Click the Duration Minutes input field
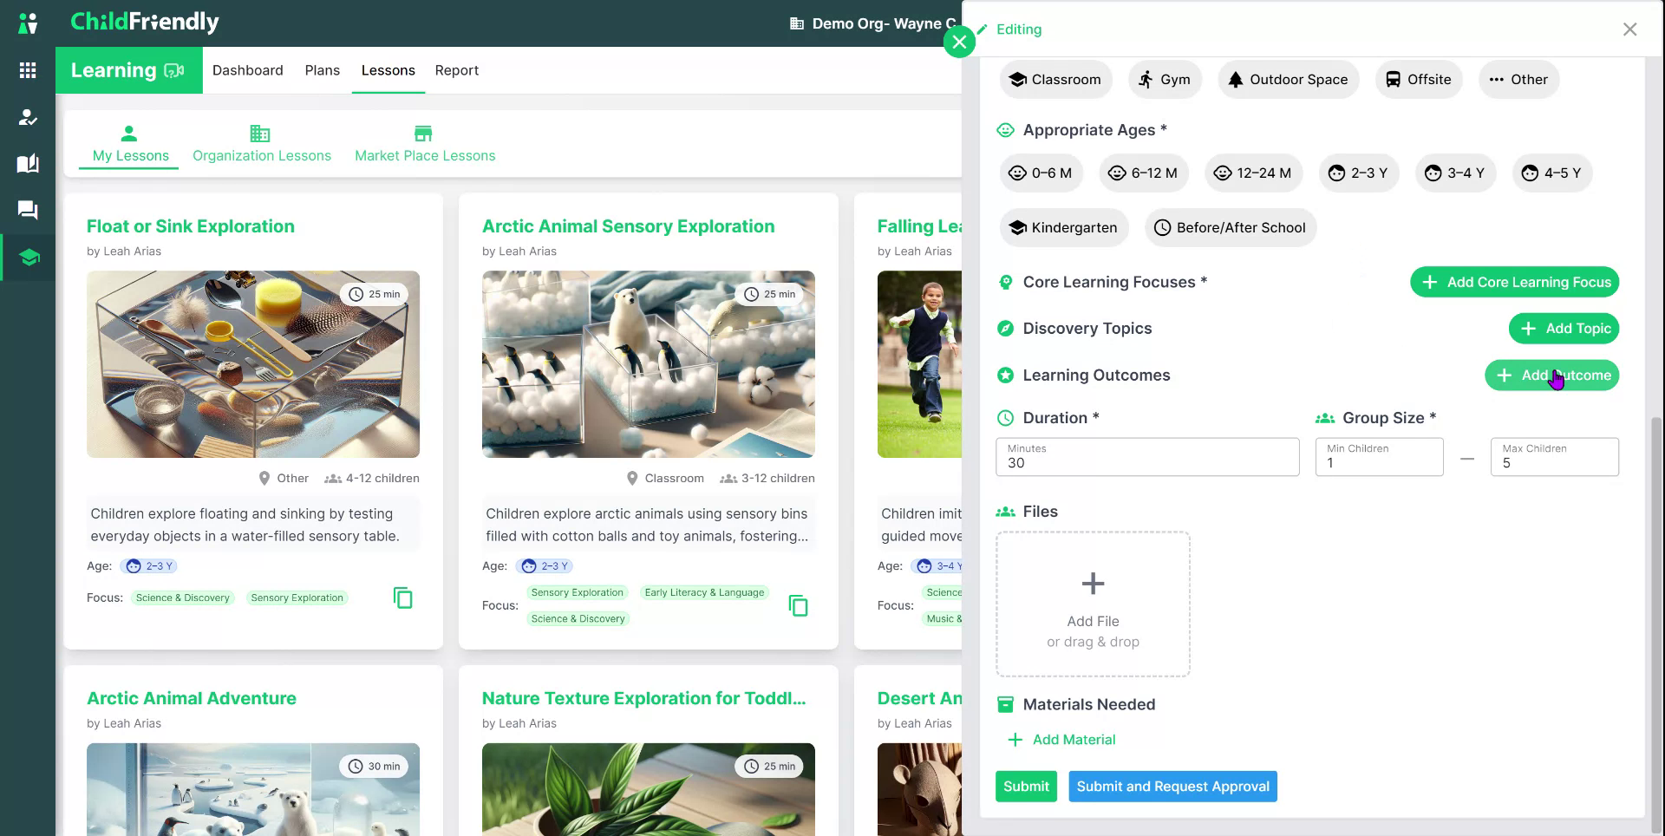Screen dimensions: 1665x836 [1147, 457]
